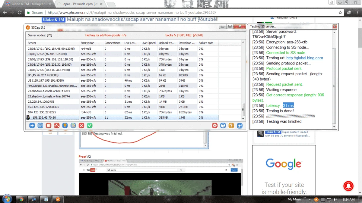
Task: Bookmark the page with the star icon
Action: [340, 13]
